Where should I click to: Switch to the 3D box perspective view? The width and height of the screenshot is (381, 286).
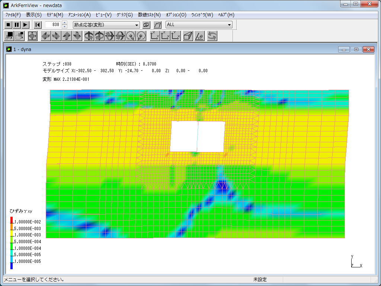[188, 36]
